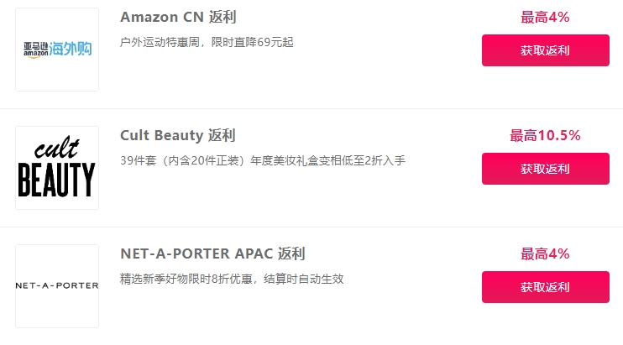
Task: Open the NET-A-PORTER logo image
Action: pos(57,286)
